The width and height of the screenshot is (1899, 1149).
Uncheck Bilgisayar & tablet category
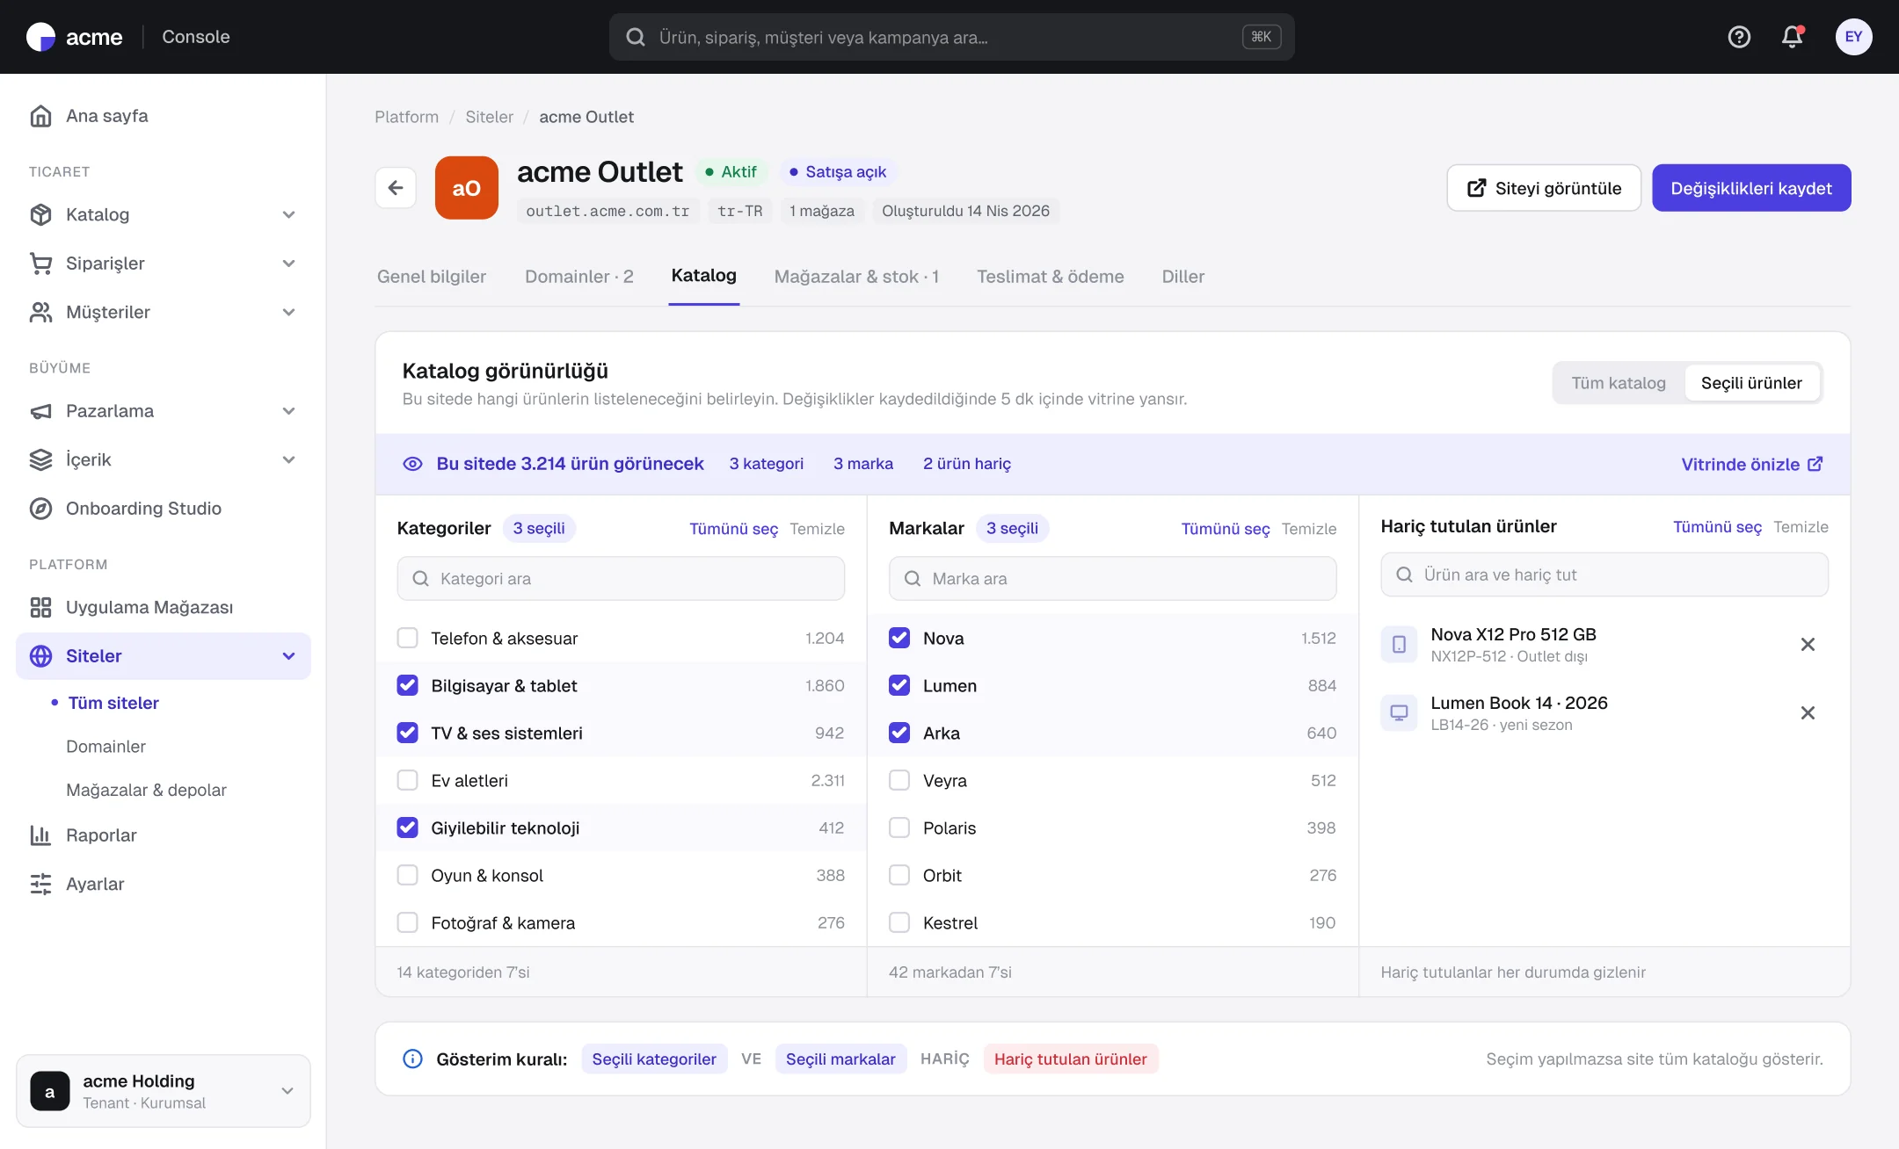(407, 685)
